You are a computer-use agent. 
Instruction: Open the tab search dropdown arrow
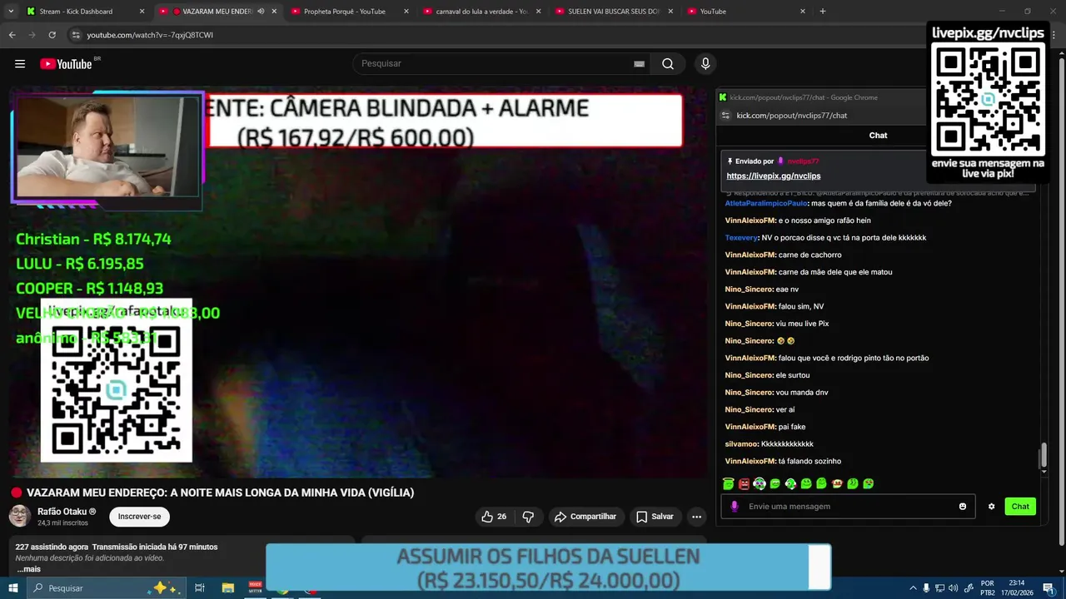(x=11, y=12)
